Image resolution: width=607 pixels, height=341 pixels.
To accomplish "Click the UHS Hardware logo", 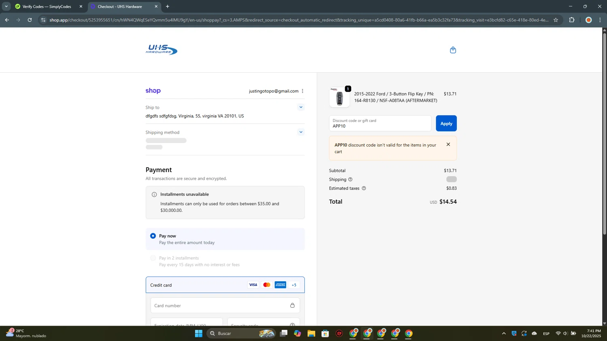I will [x=161, y=50].
